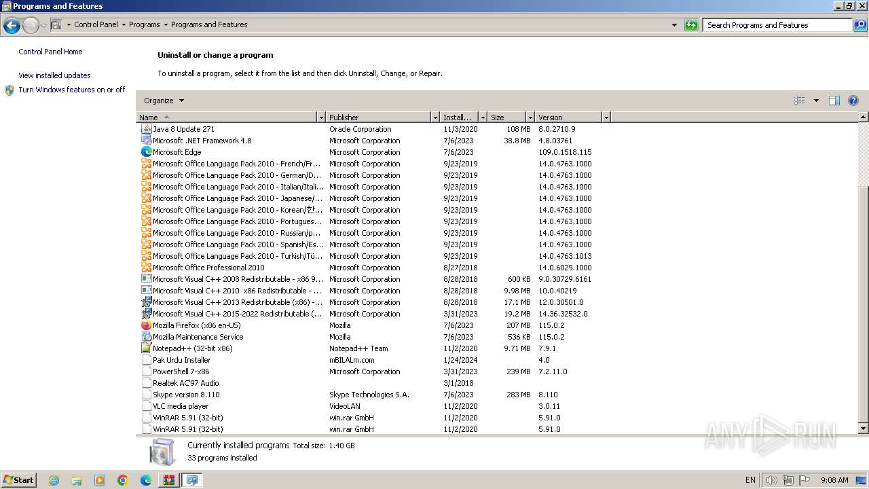
Task: Click the scrollbar down arrow
Action: tap(864, 429)
